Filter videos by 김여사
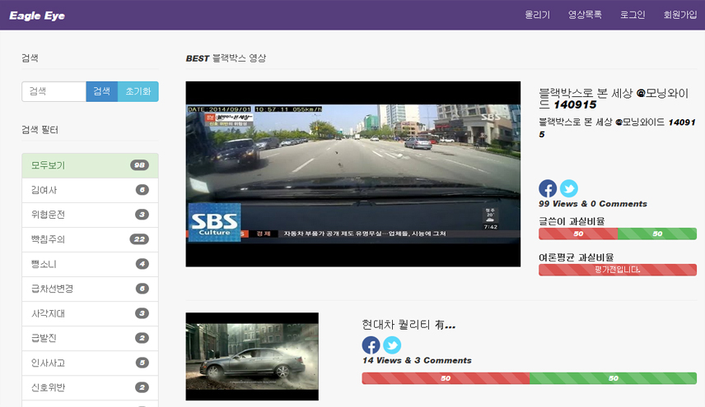 coord(90,190)
